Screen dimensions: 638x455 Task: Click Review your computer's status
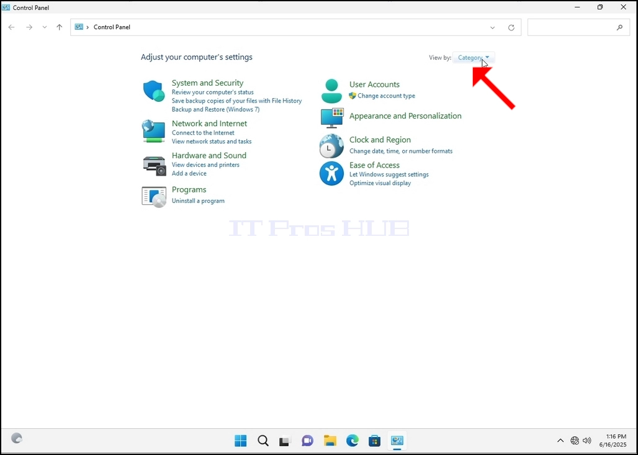click(x=212, y=92)
